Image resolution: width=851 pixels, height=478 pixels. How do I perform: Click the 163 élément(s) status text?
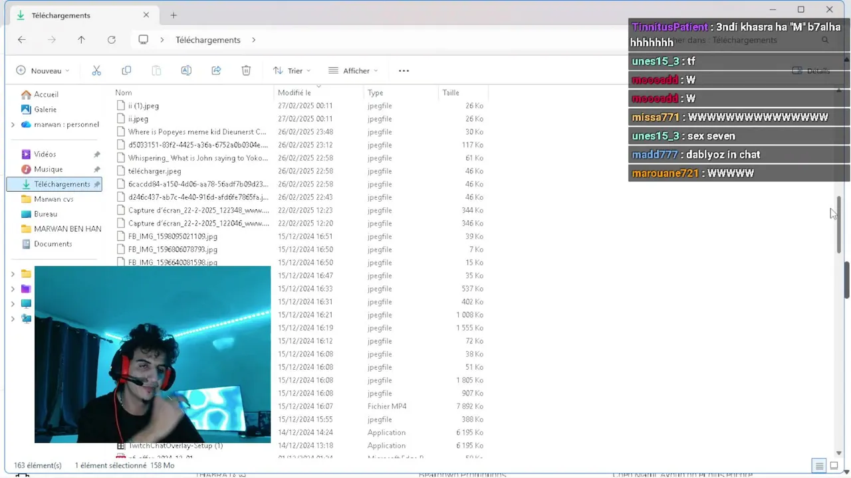click(x=37, y=465)
